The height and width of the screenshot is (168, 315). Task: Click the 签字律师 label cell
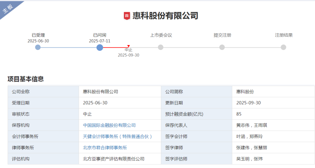pyautogui.click(x=197, y=148)
